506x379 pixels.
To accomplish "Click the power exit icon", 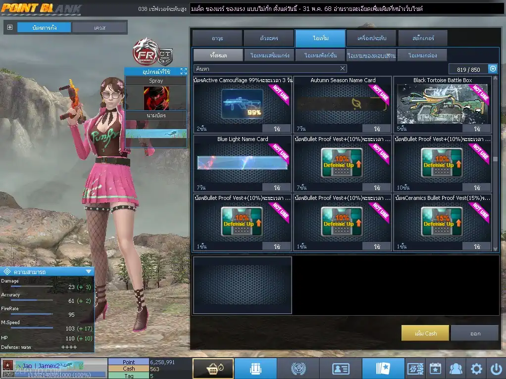I will pyautogui.click(x=496, y=369).
